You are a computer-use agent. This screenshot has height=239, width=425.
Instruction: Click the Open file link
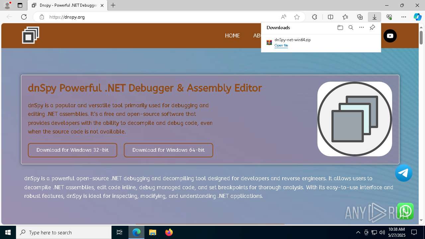281,45
